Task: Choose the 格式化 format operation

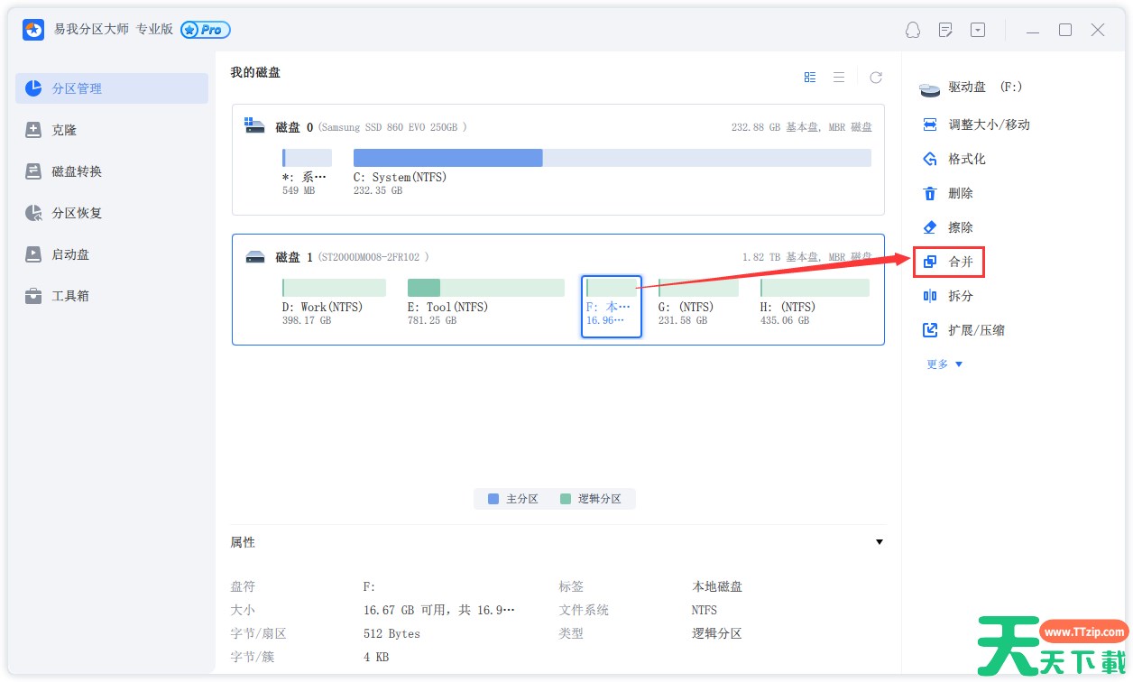Action: (x=966, y=159)
